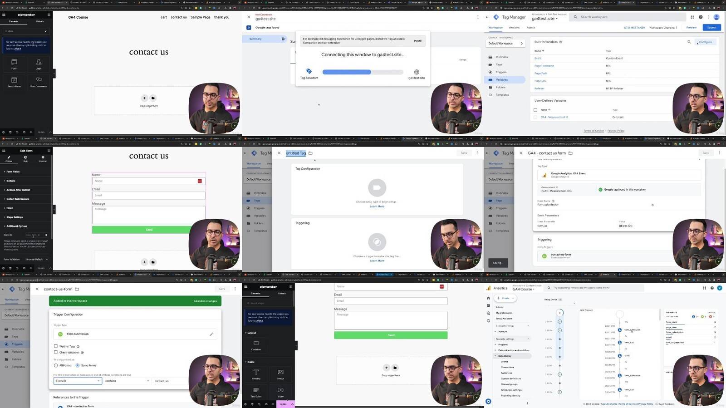The image size is (726, 408).
Task: Open the Page Hostname built-in variable
Action: tap(544, 66)
